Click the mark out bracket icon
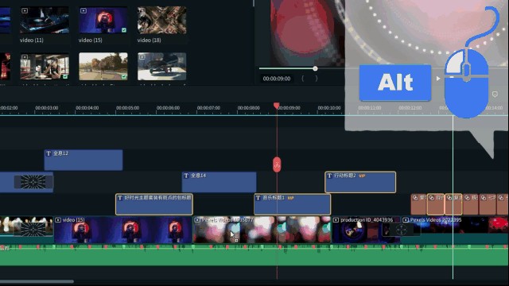 click(317, 79)
